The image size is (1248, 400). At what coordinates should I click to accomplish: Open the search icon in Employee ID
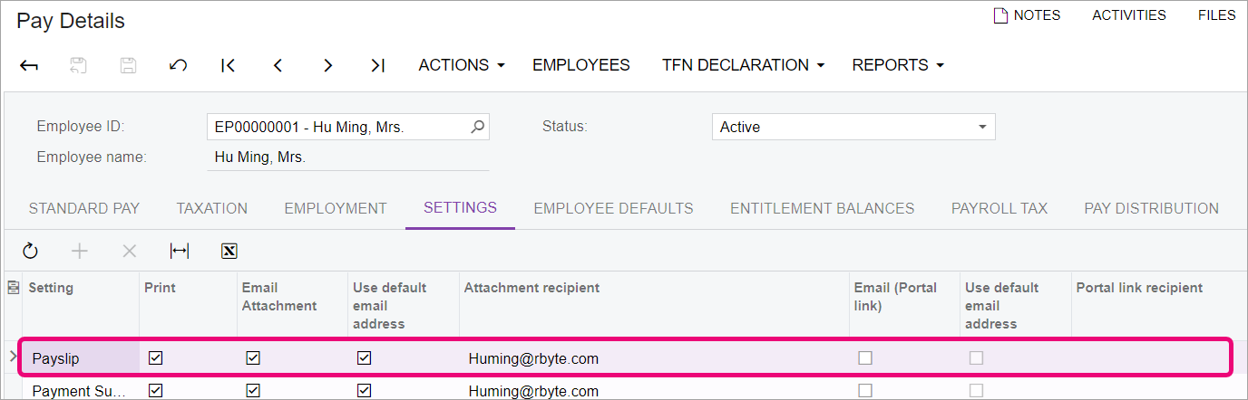pos(478,127)
